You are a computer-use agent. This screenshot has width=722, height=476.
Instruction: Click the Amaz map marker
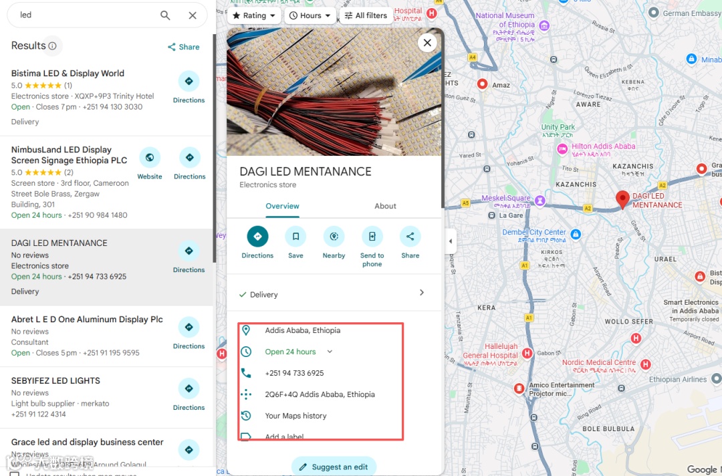482,84
